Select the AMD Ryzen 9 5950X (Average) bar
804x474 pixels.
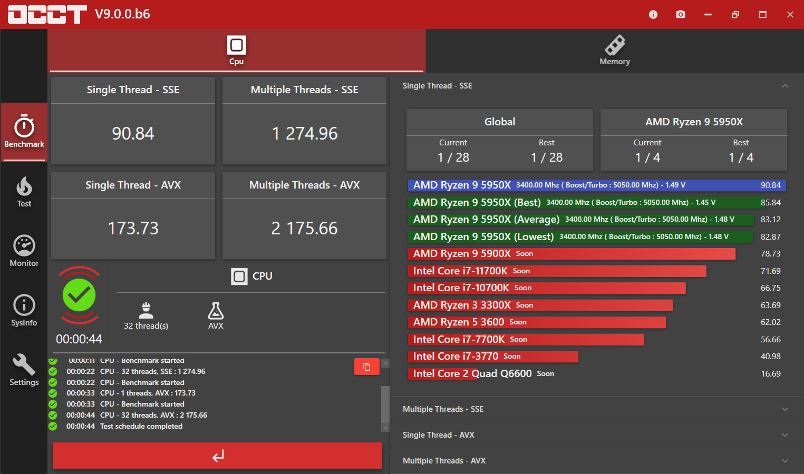pos(581,220)
